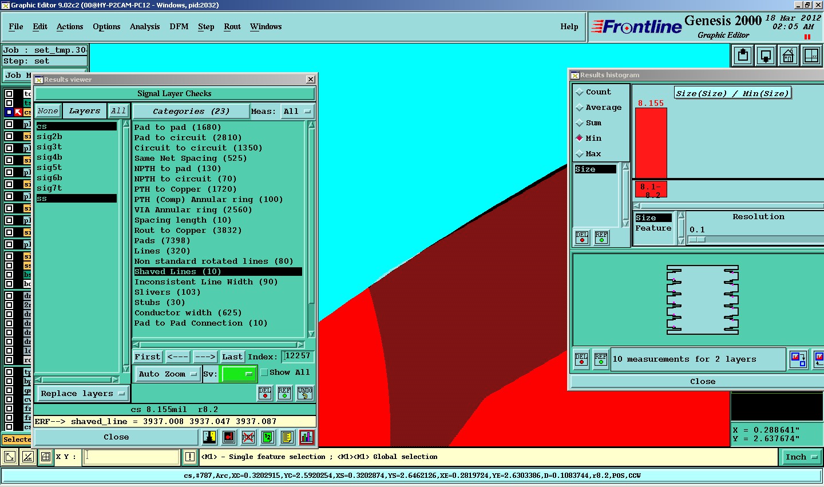The height and width of the screenshot is (487, 824).
Task: Select Shaved Lines (10) category
Action: coord(218,272)
